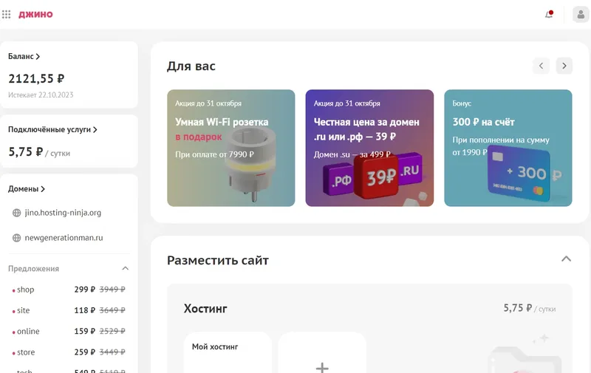This screenshot has width=591, height=373.
Task: Open Баланс details link
Action: (24, 56)
